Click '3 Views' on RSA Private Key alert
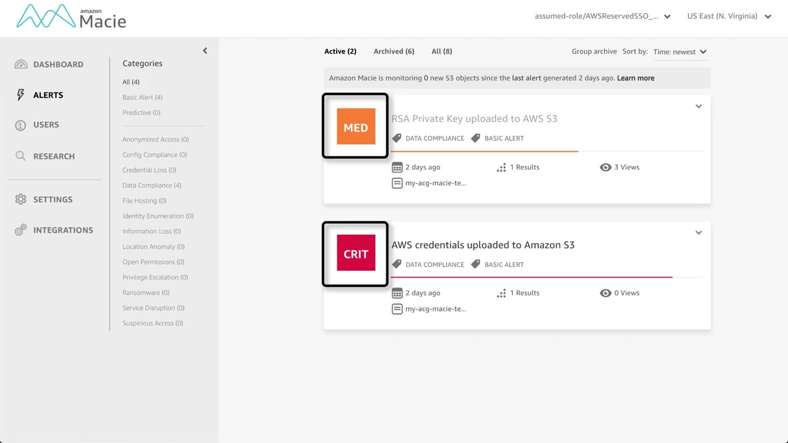Viewport: 788px width, 443px height. [627, 167]
